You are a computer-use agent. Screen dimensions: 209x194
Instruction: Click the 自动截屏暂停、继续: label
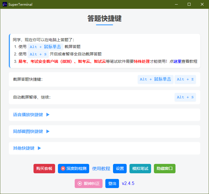tap(32, 97)
